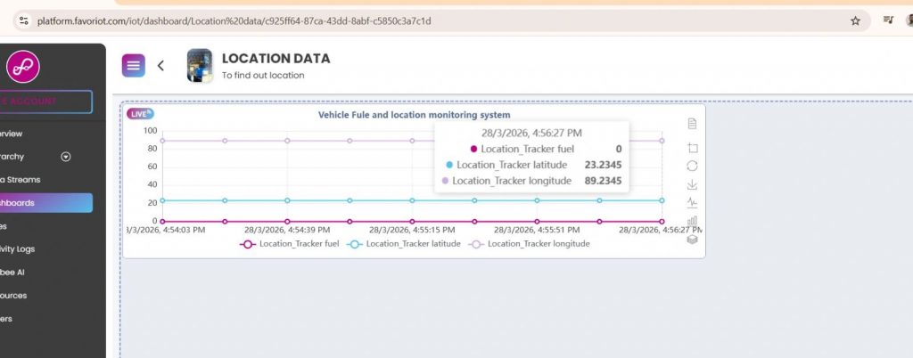The height and width of the screenshot is (358, 913).
Task: Open chart data view icon
Action: click(x=692, y=124)
